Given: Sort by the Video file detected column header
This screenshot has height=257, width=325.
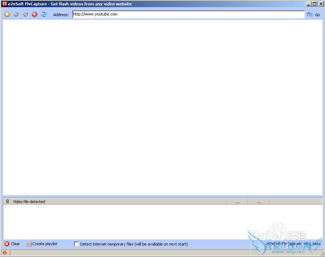Looking at the screenshot, I should coord(119,201).
